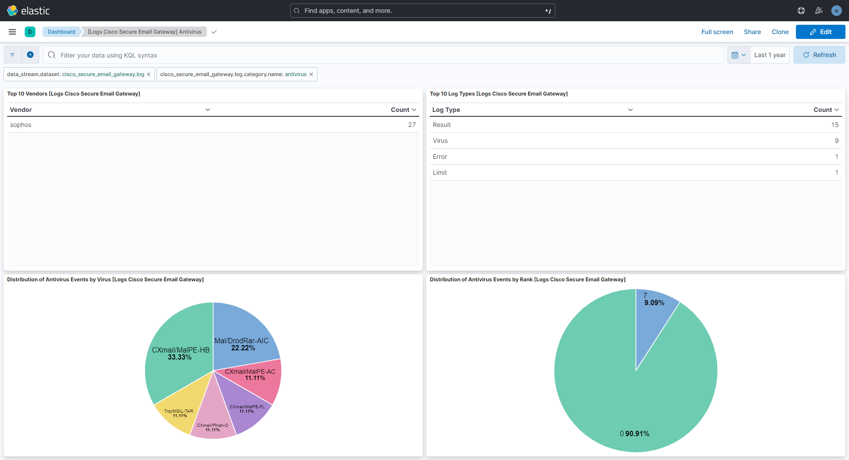Click the KQL filter input field

coord(265,55)
